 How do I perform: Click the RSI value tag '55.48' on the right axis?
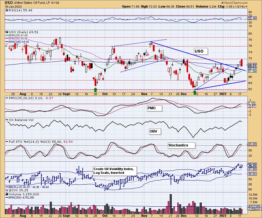pos(252,18)
